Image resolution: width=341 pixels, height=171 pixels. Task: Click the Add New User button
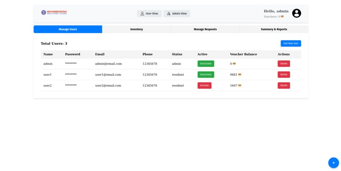tap(291, 43)
